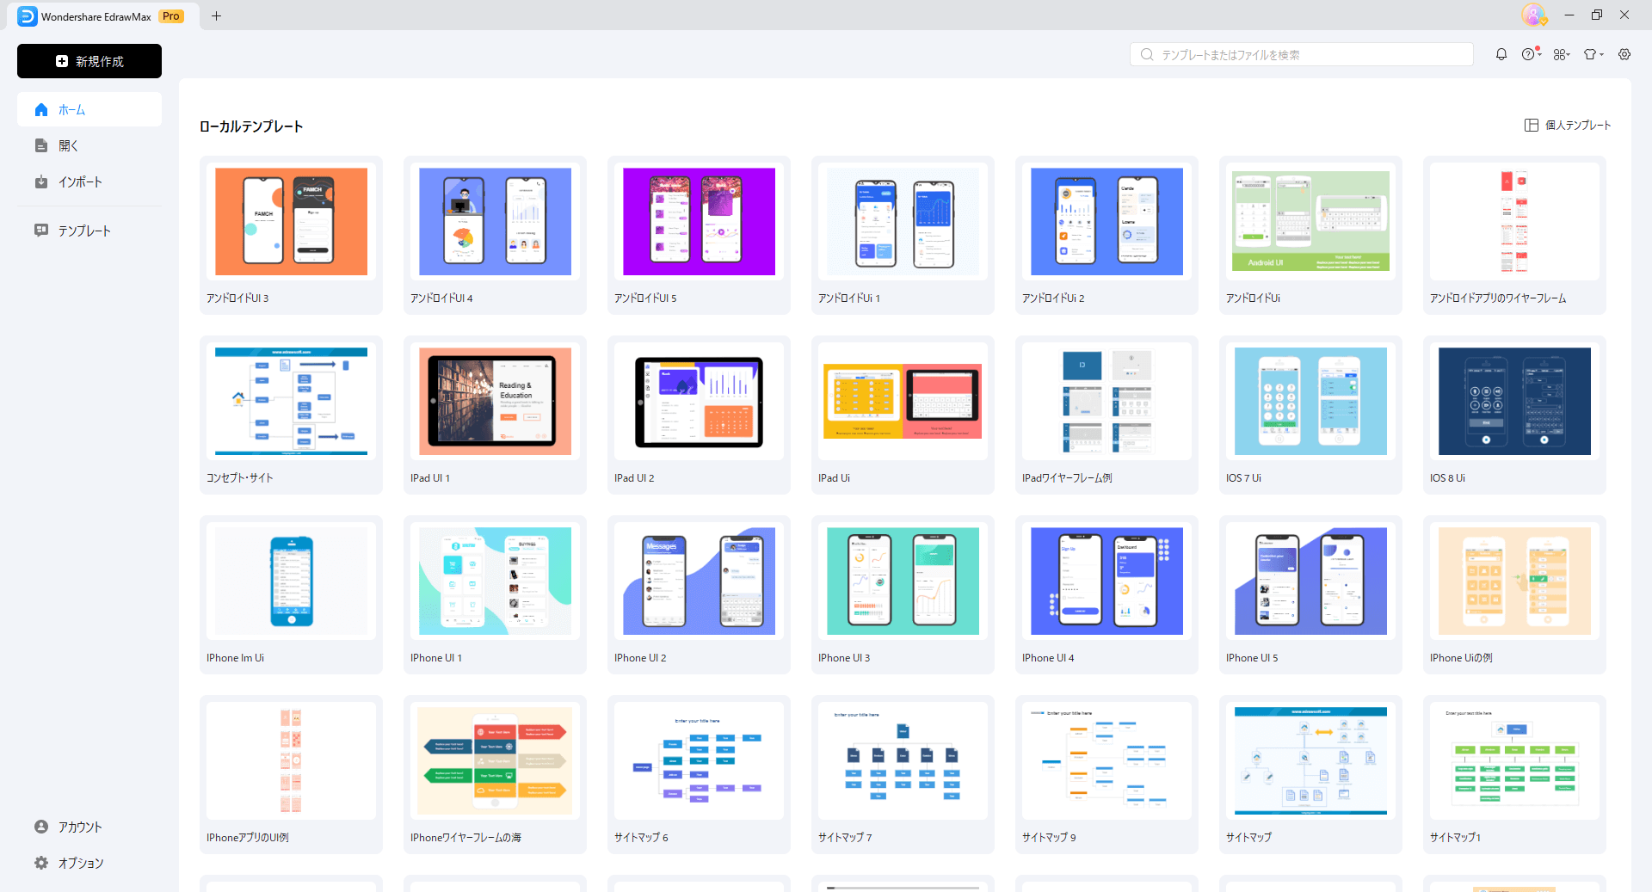Click the Wondershare EdrawMax logo icon
This screenshot has width=1652, height=892.
pyautogui.click(x=28, y=16)
